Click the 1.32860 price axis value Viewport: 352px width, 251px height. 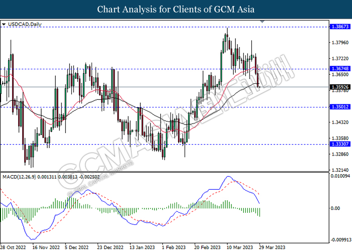coord(340,154)
